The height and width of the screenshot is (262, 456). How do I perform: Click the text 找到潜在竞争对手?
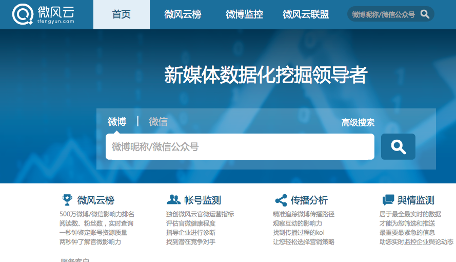191,242
